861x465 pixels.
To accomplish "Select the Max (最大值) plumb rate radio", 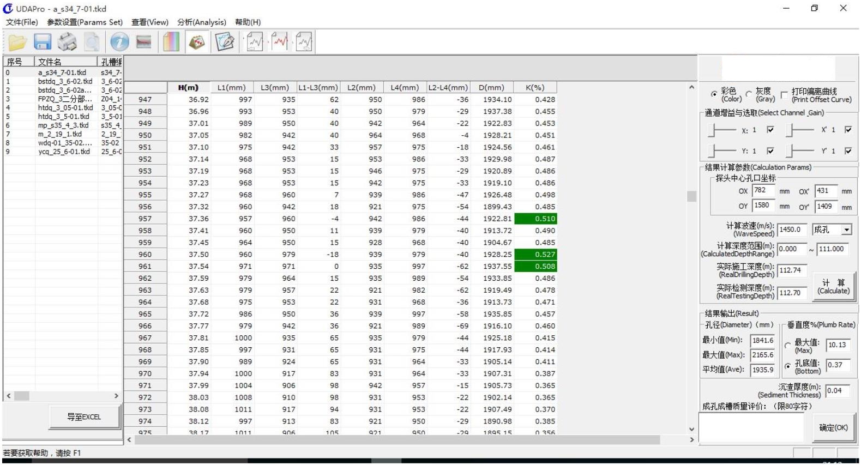I will point(787,346).
